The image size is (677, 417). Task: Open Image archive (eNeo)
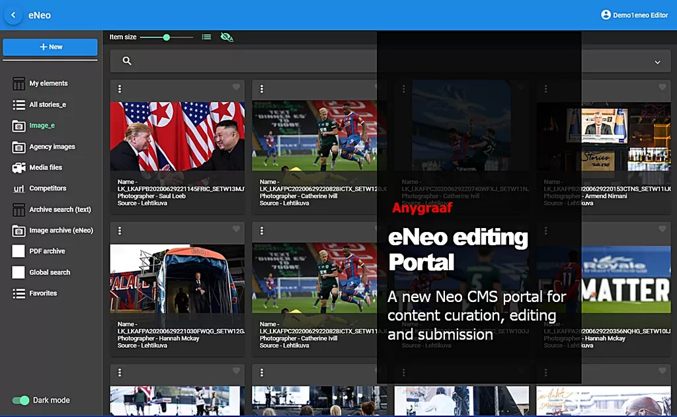point(61,231)
